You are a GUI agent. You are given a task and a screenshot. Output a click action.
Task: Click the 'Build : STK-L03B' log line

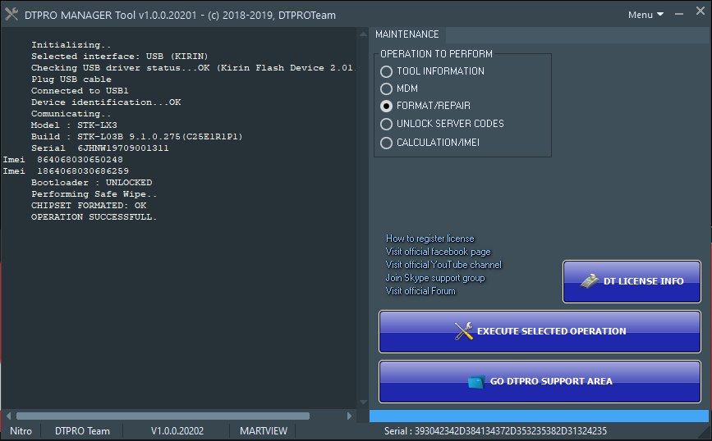pos(136,137)
